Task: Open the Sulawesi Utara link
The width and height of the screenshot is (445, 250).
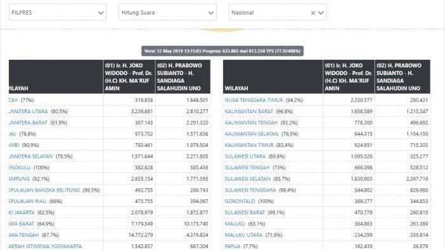Action: pyautogui.click(x=245, y=156)
